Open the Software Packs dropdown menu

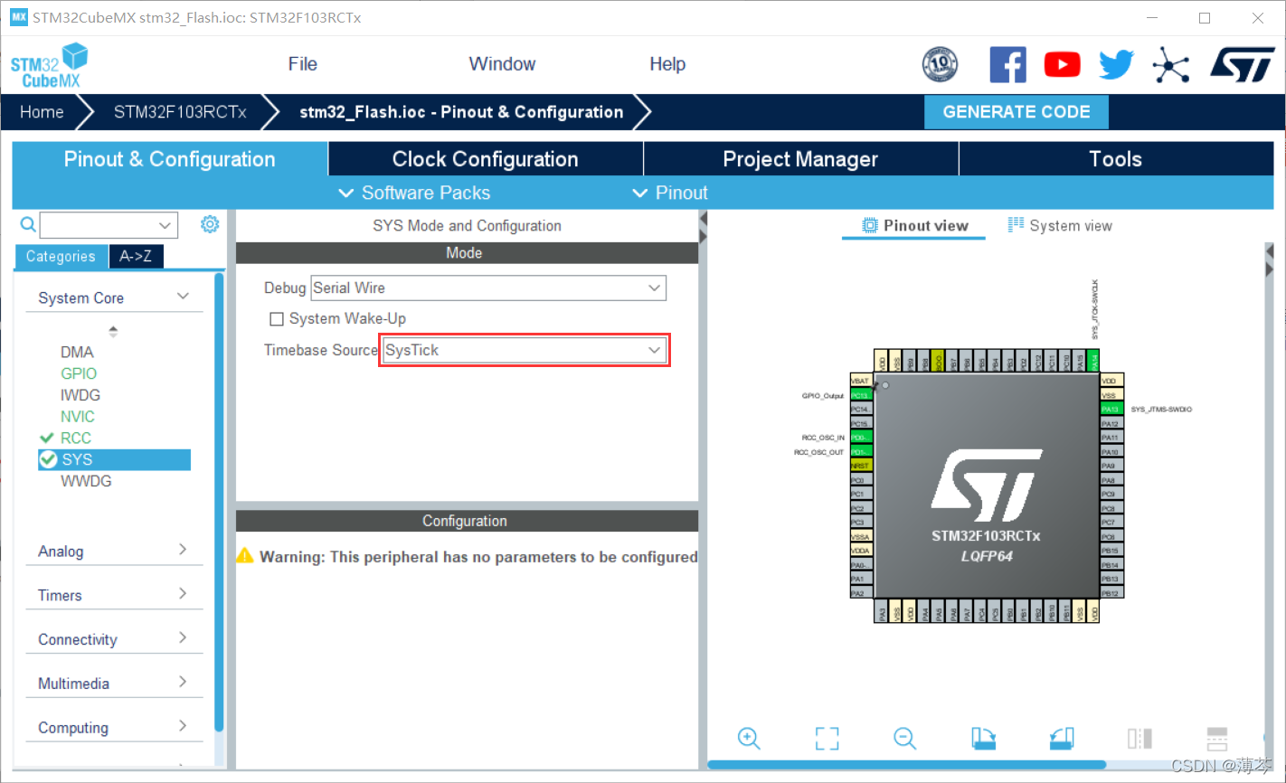(x=414, y=193)
